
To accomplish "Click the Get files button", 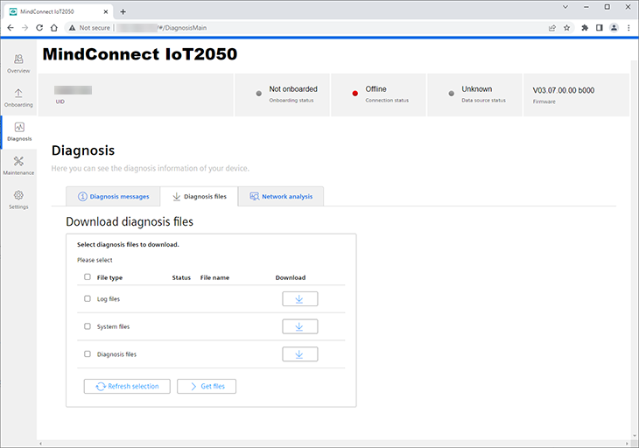I will pos(207,386).
